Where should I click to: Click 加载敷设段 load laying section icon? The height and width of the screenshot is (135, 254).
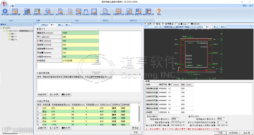[37, 12]
